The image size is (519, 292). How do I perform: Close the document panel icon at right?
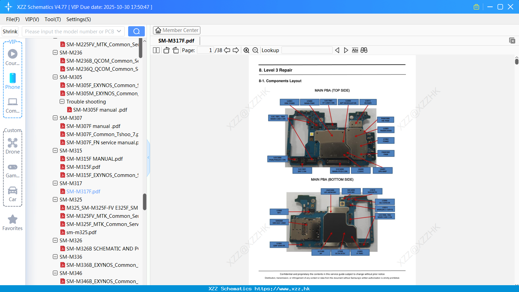click(x=512, y=40)
